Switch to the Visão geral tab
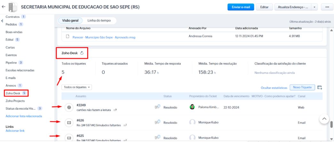 pyautogui.click(x=70, y=21)
